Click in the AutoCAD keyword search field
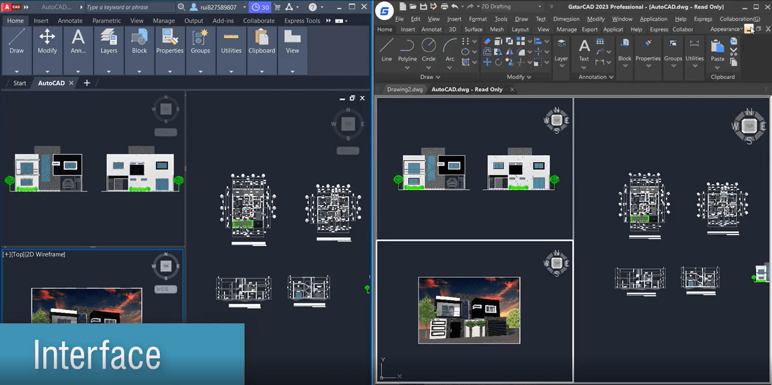 coord(130,7)
